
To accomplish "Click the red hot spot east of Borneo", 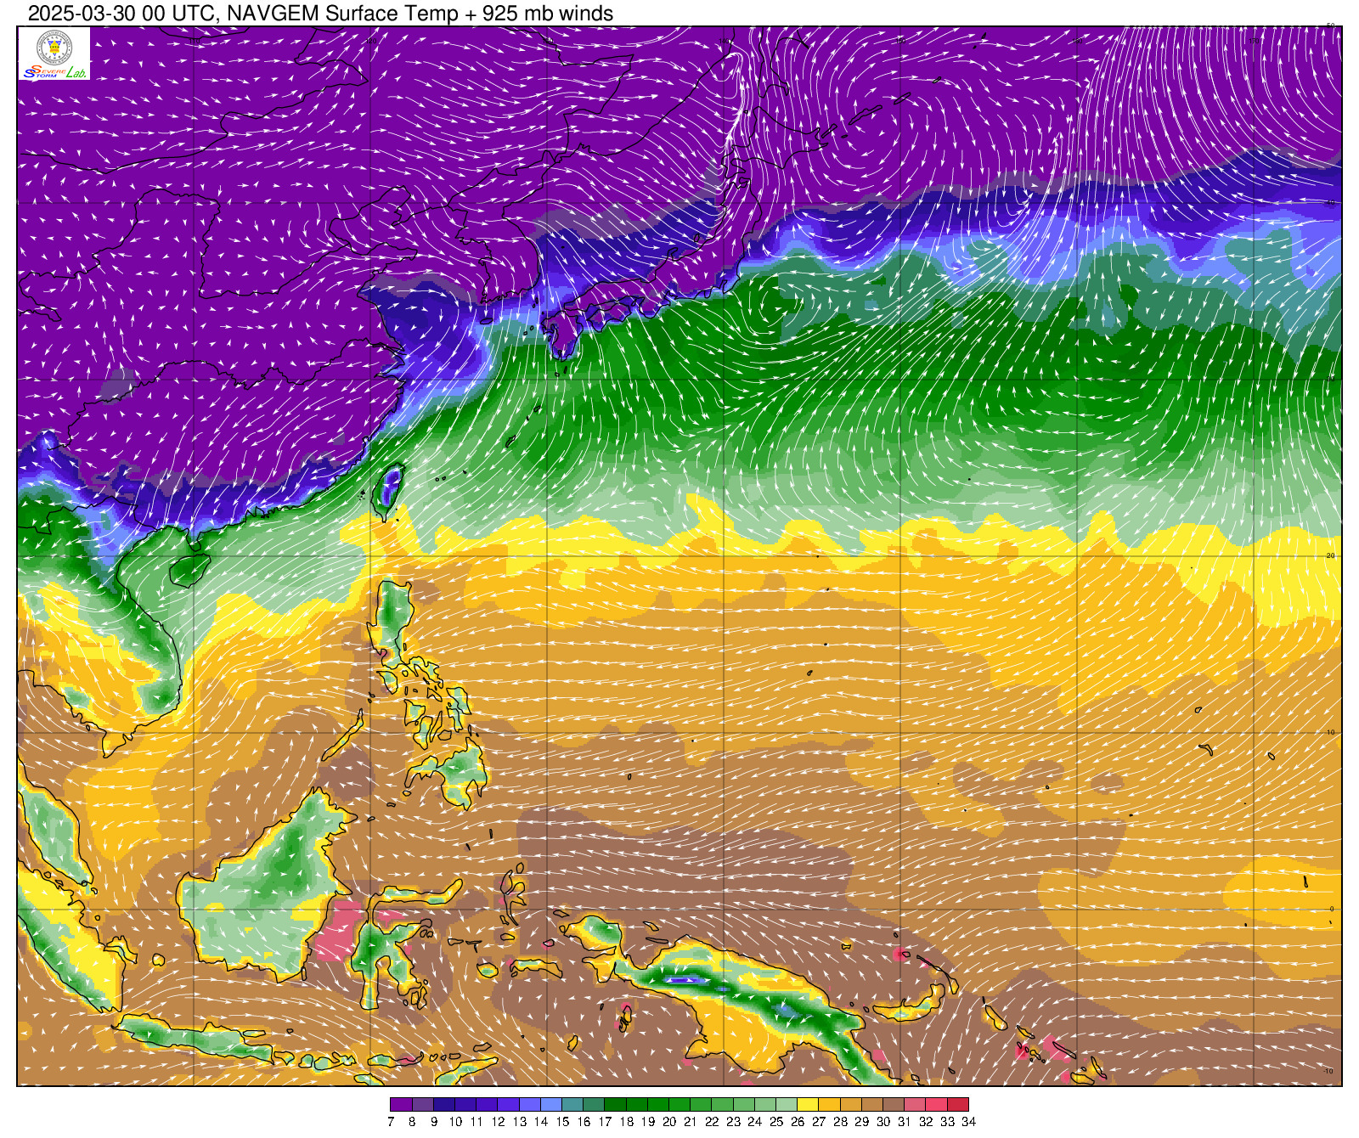I will pyautogui.click(x=340, y=930).
